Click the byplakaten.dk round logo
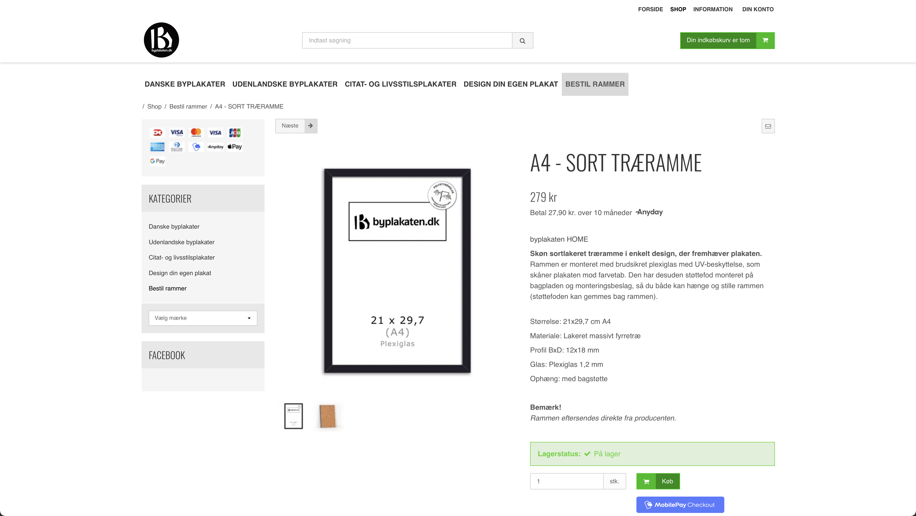 tap(161, 40)
